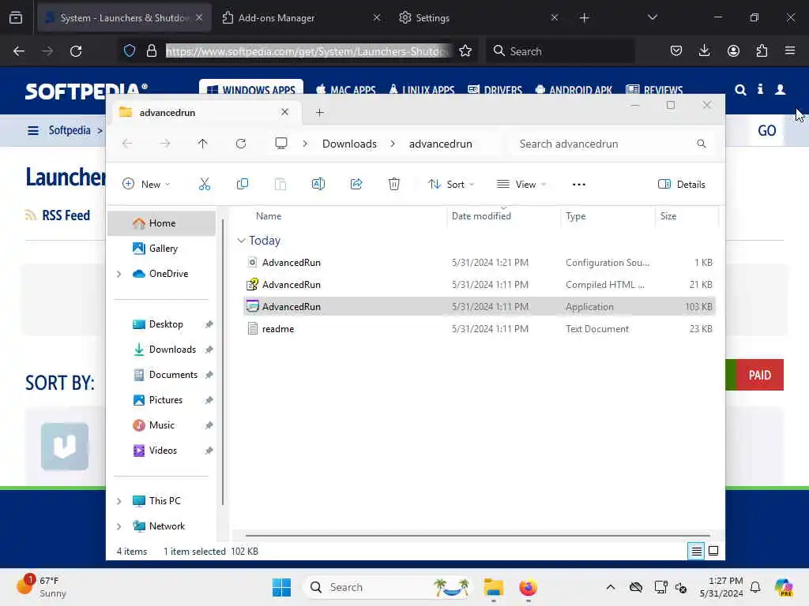
Task: Show hidden tray icons chevron
Action: (x=611, y=587)
